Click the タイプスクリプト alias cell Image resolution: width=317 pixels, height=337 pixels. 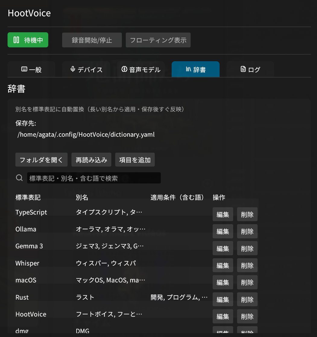pyautogui.click(x=109, y=212)
